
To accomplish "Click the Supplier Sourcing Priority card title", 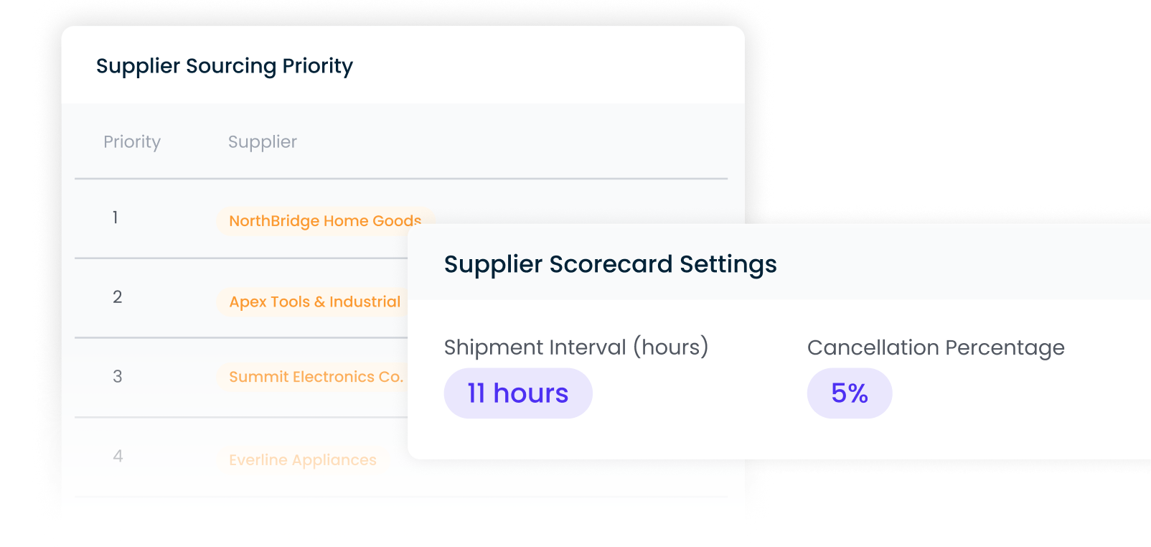I will coord(225,66).
